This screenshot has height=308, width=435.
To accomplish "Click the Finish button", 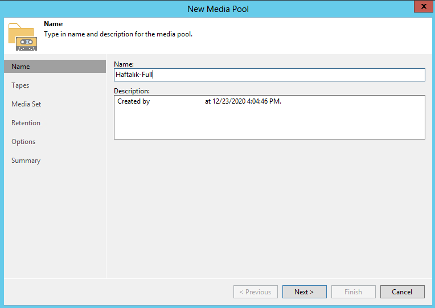I will (353, 292).
